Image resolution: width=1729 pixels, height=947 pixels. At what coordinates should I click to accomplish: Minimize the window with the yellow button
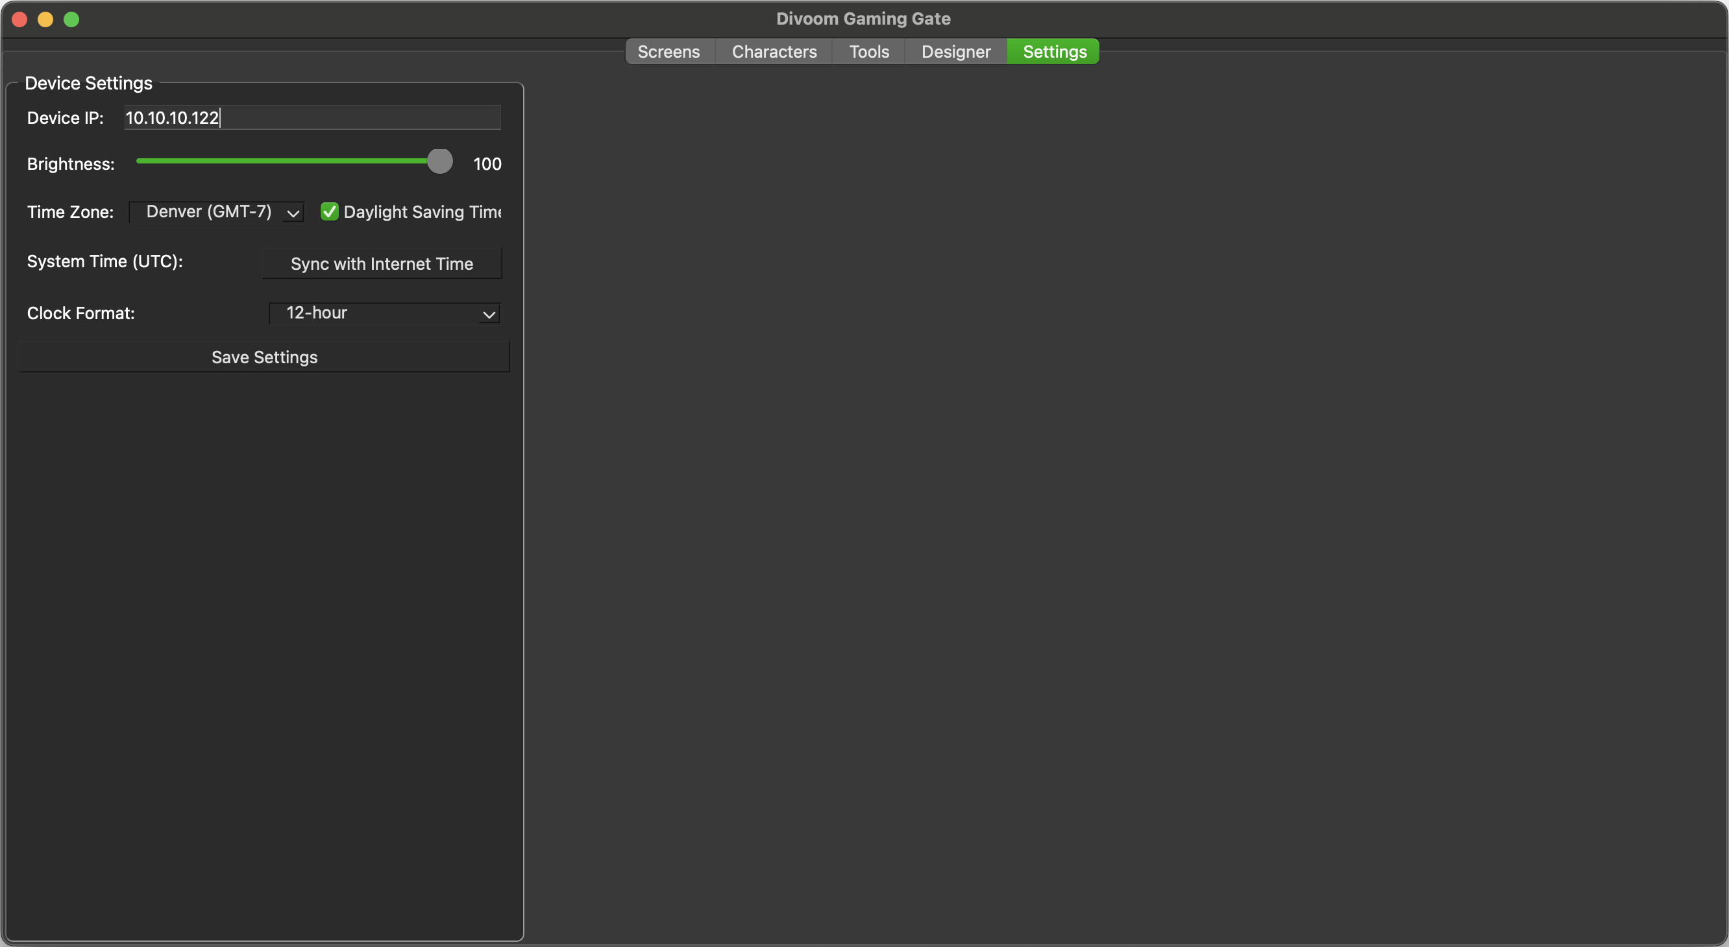(45, 19)
